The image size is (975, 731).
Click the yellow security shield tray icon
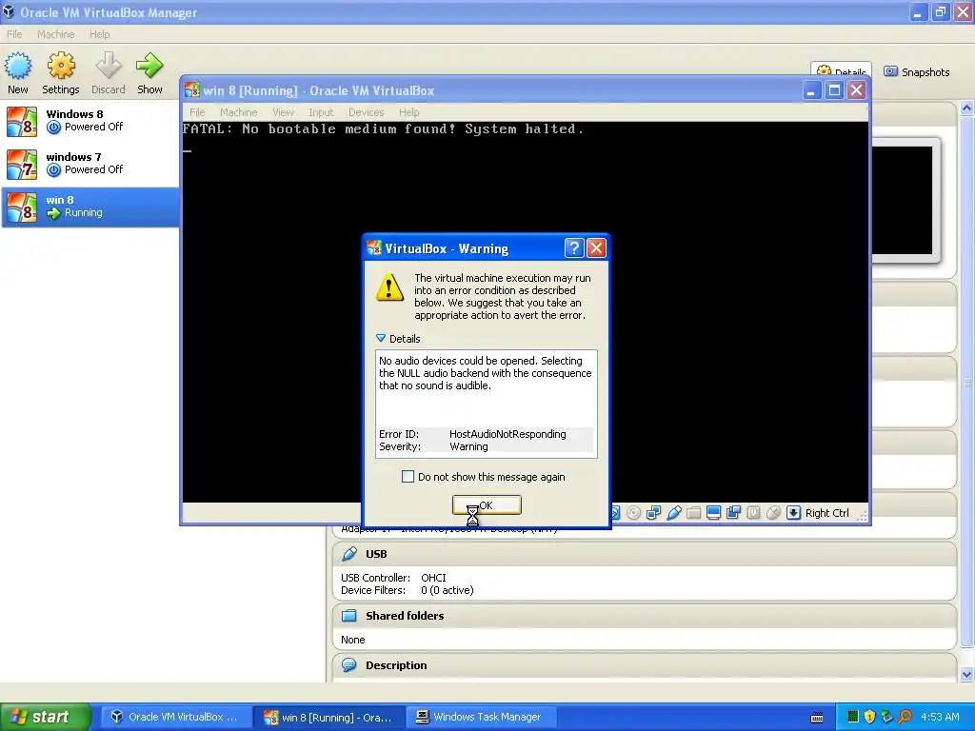tap(869, 717)
